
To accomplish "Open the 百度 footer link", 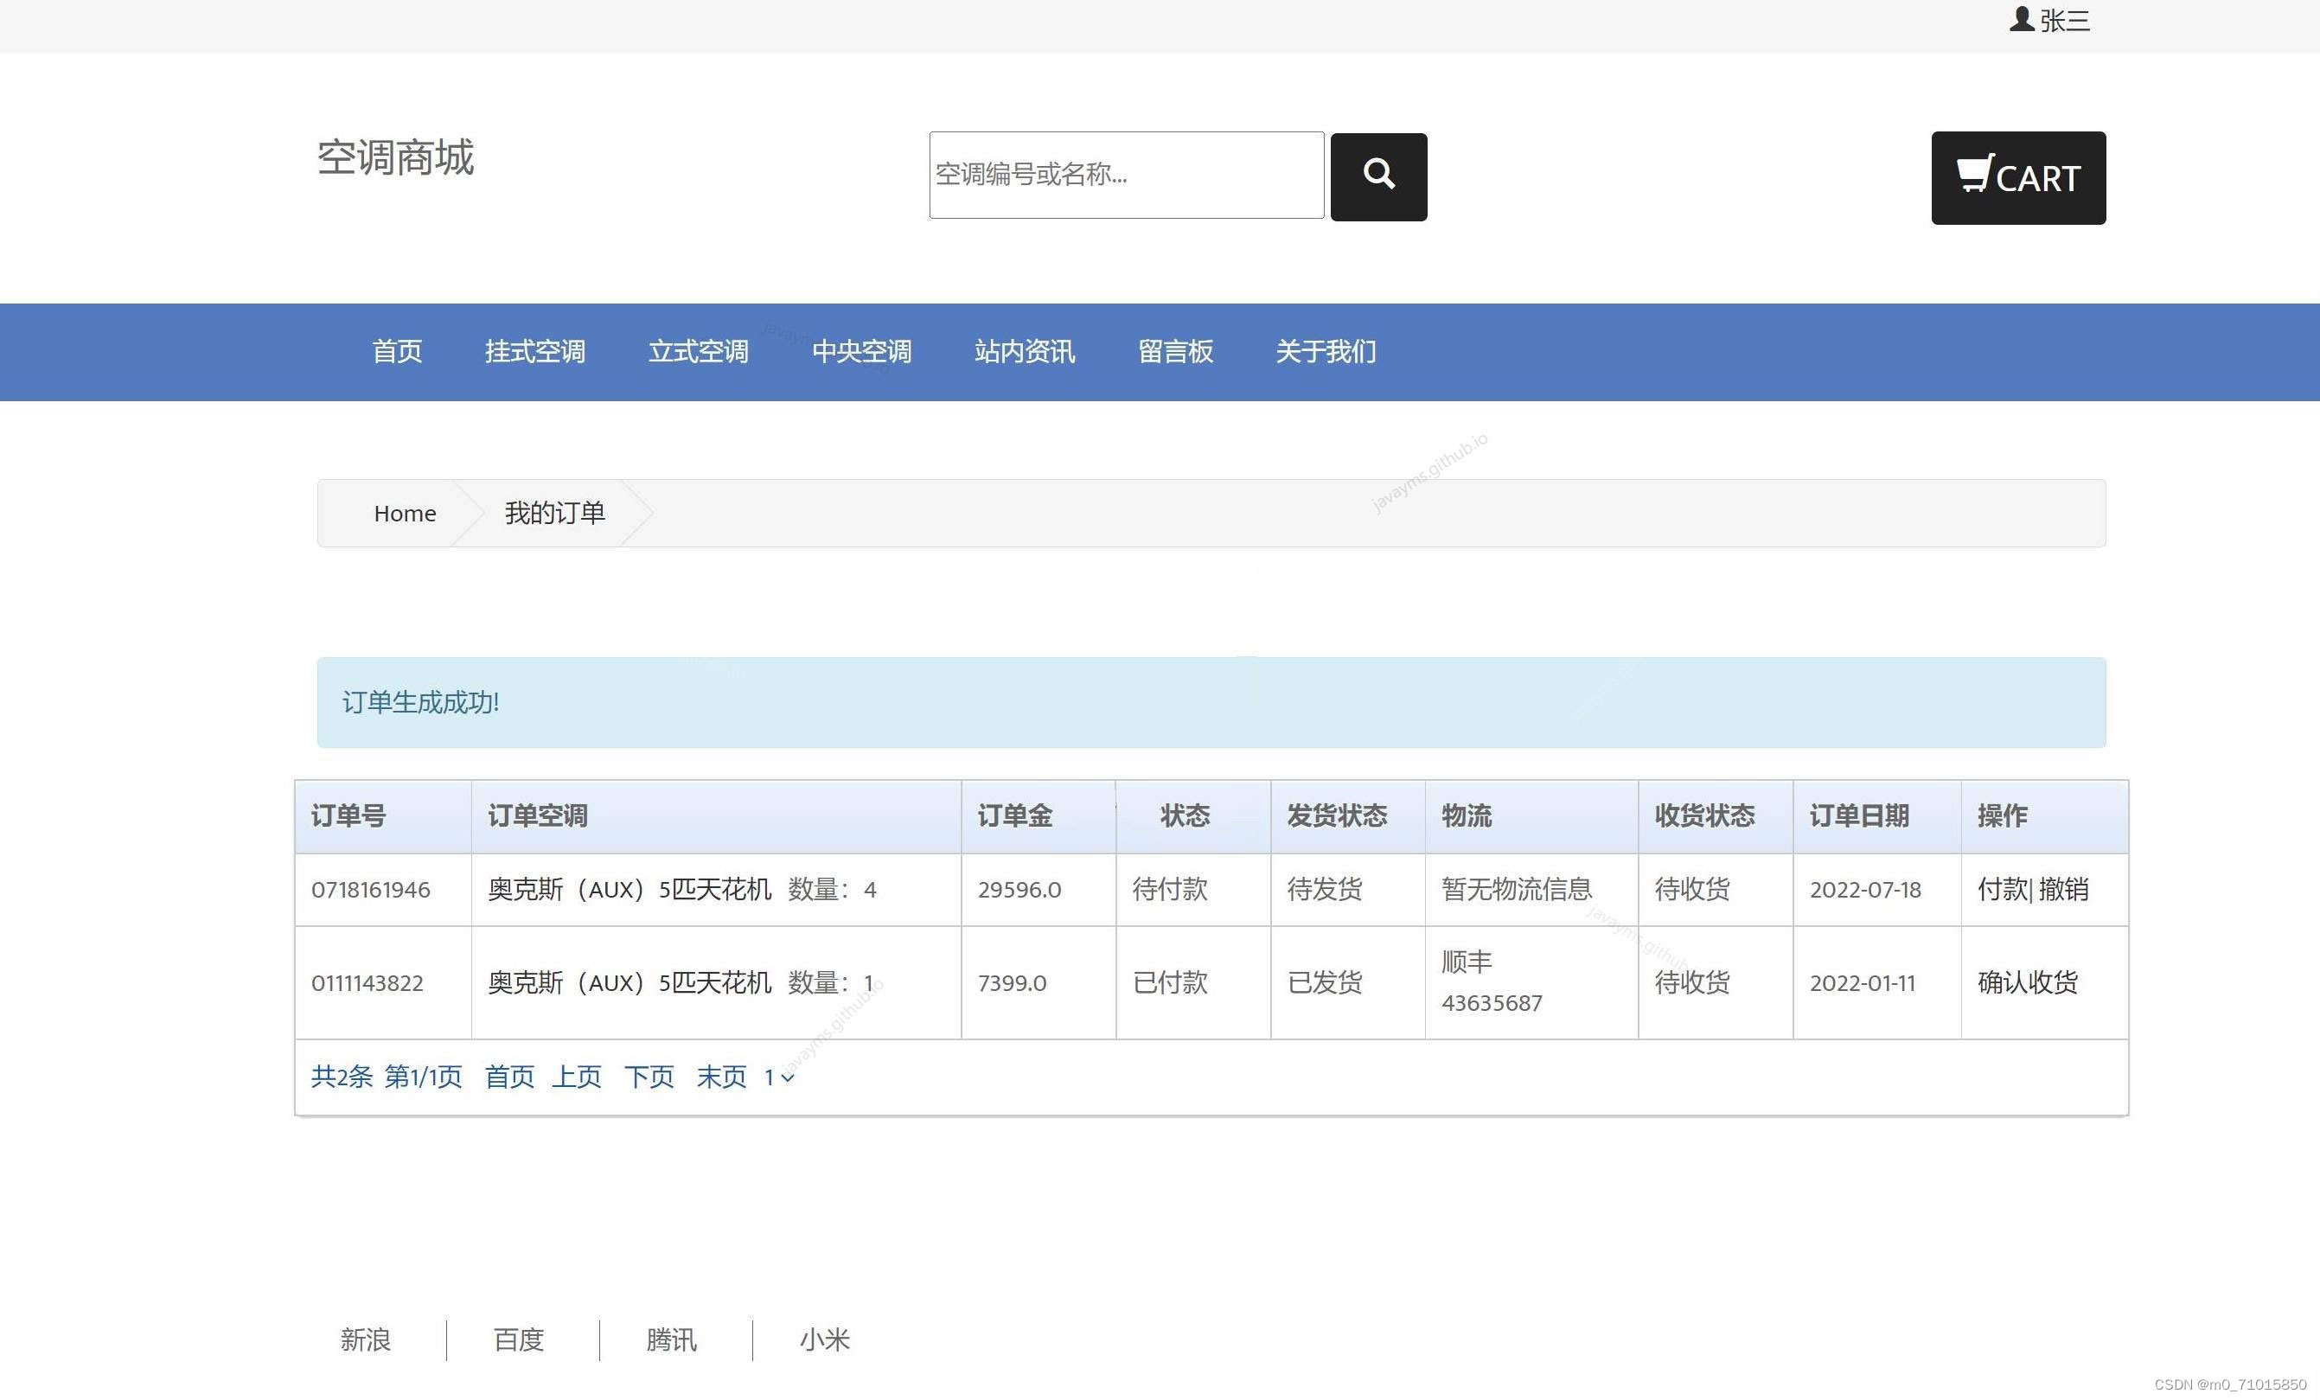I will (519, 1339).
